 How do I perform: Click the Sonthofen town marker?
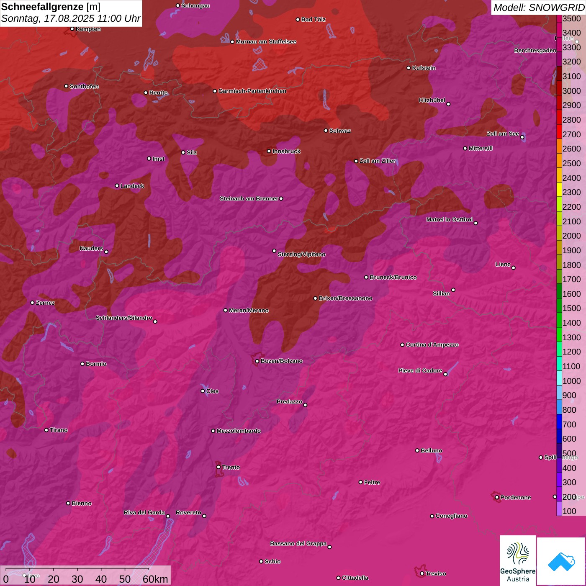(x=66, y=86)
